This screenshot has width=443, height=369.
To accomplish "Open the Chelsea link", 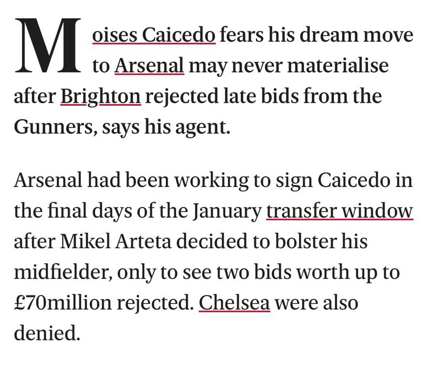I will click(234, 303).
